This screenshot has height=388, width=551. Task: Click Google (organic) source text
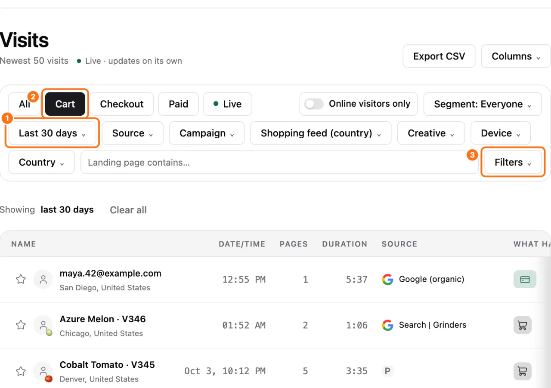[432, 280]
